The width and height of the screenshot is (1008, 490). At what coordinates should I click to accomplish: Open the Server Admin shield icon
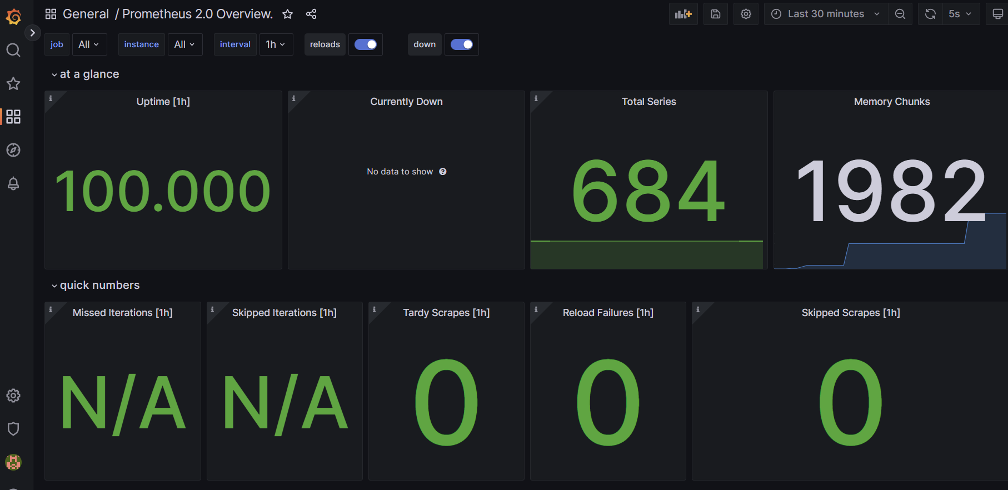(13, 429)
